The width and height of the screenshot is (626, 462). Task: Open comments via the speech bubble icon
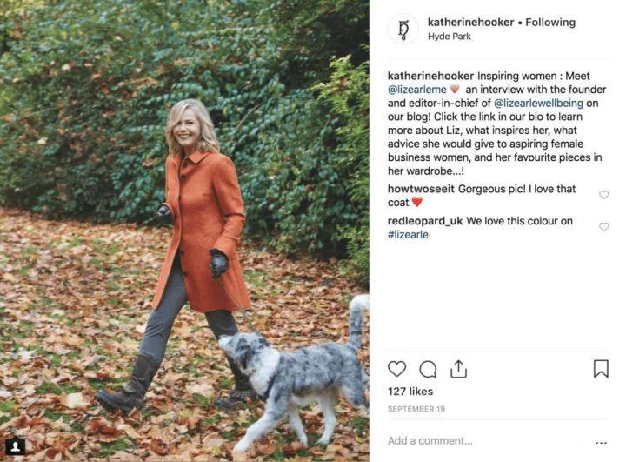pos(428,369)
